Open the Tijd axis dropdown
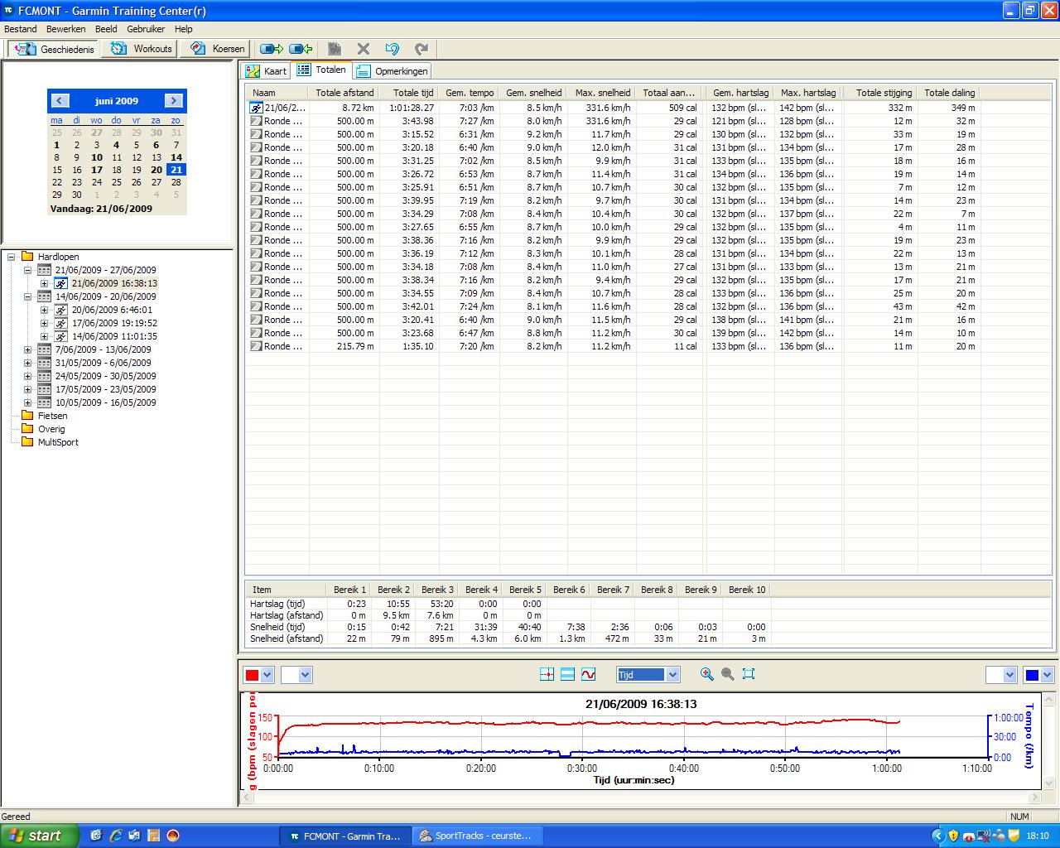The height and width of the screenshot is (848, 1060). (672, 675)
